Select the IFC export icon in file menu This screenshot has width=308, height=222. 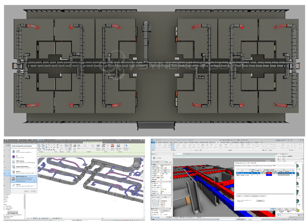[x=13, y=157]
